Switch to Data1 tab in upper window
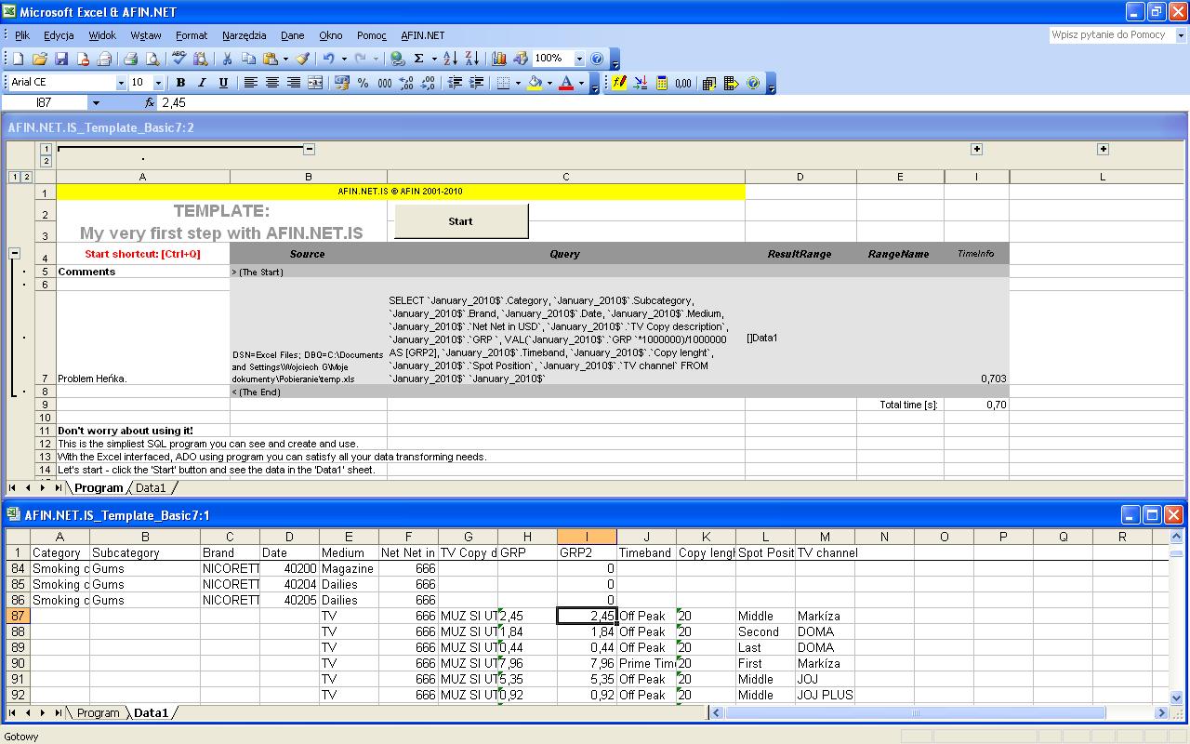This screenshot has height=744, width=1190. [x=150, y=488]
